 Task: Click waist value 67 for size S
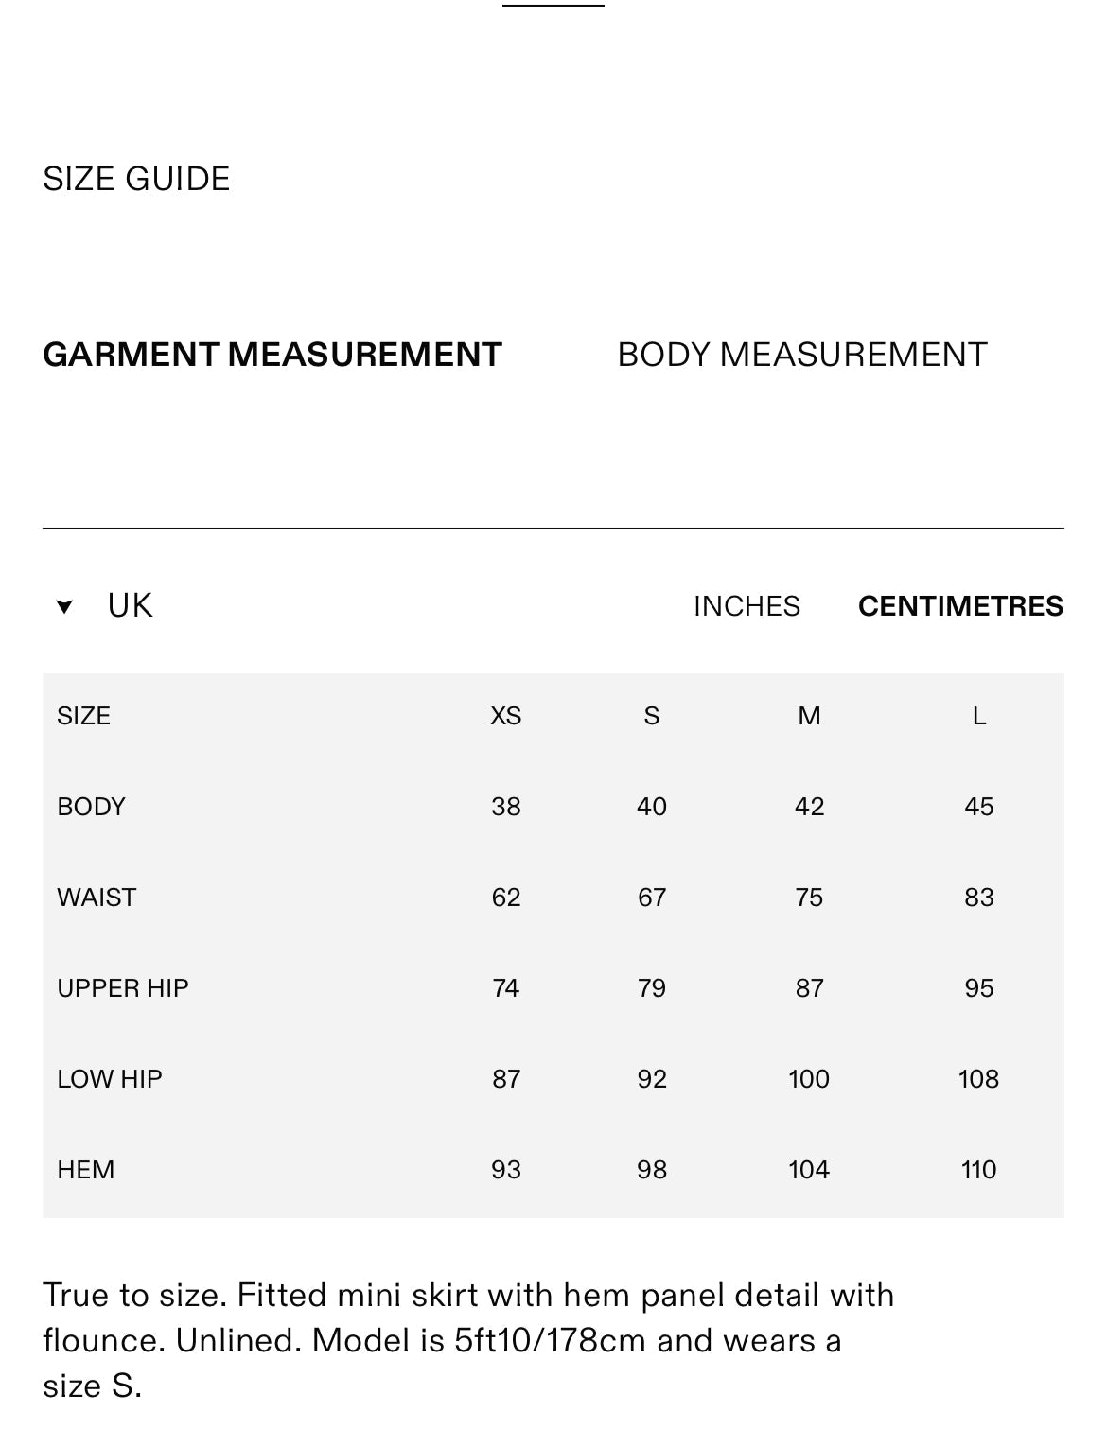[652, 898]
